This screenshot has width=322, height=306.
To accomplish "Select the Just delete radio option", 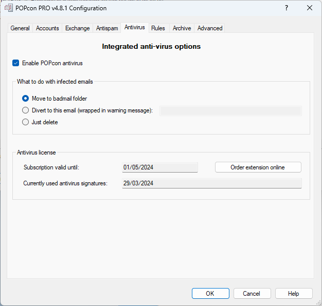I will click(x=25, y=122).
